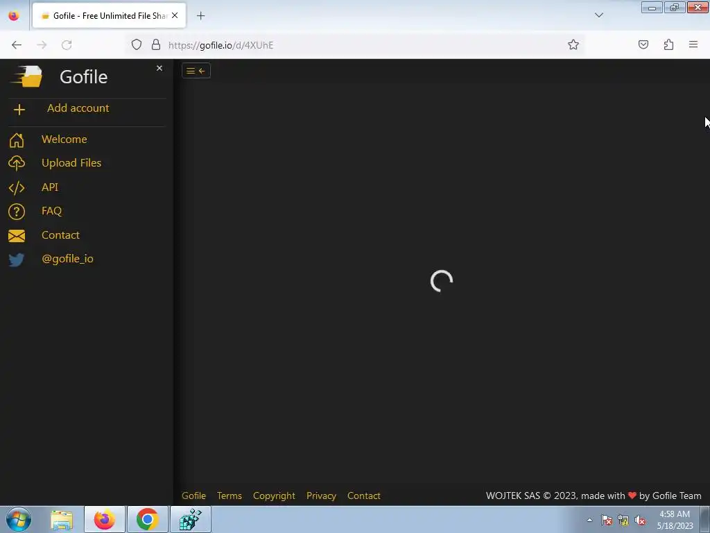
Task: Open Windows Explorer from the taskbar
Action: [x=62, y=519]
